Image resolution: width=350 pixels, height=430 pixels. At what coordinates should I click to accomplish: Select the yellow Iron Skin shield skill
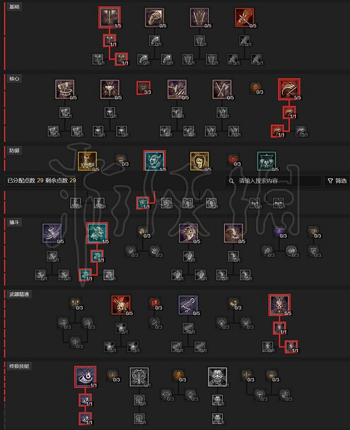199,161
